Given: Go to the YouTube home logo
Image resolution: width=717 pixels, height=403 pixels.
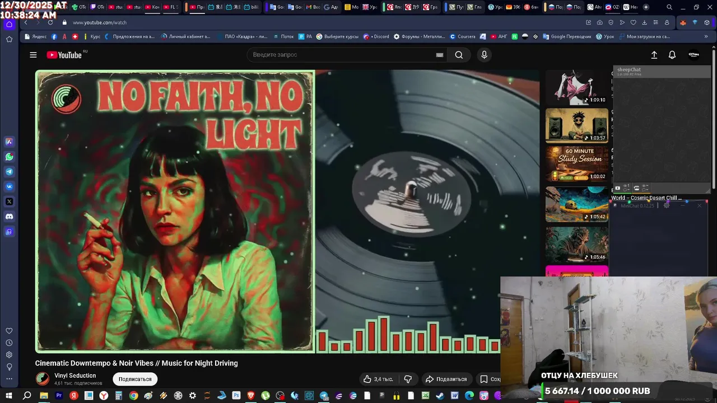Looking at the screenshot, I should tap(64, 55).
